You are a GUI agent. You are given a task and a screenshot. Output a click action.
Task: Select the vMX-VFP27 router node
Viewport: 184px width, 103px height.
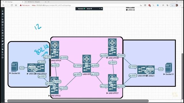(x=112, y=83)
